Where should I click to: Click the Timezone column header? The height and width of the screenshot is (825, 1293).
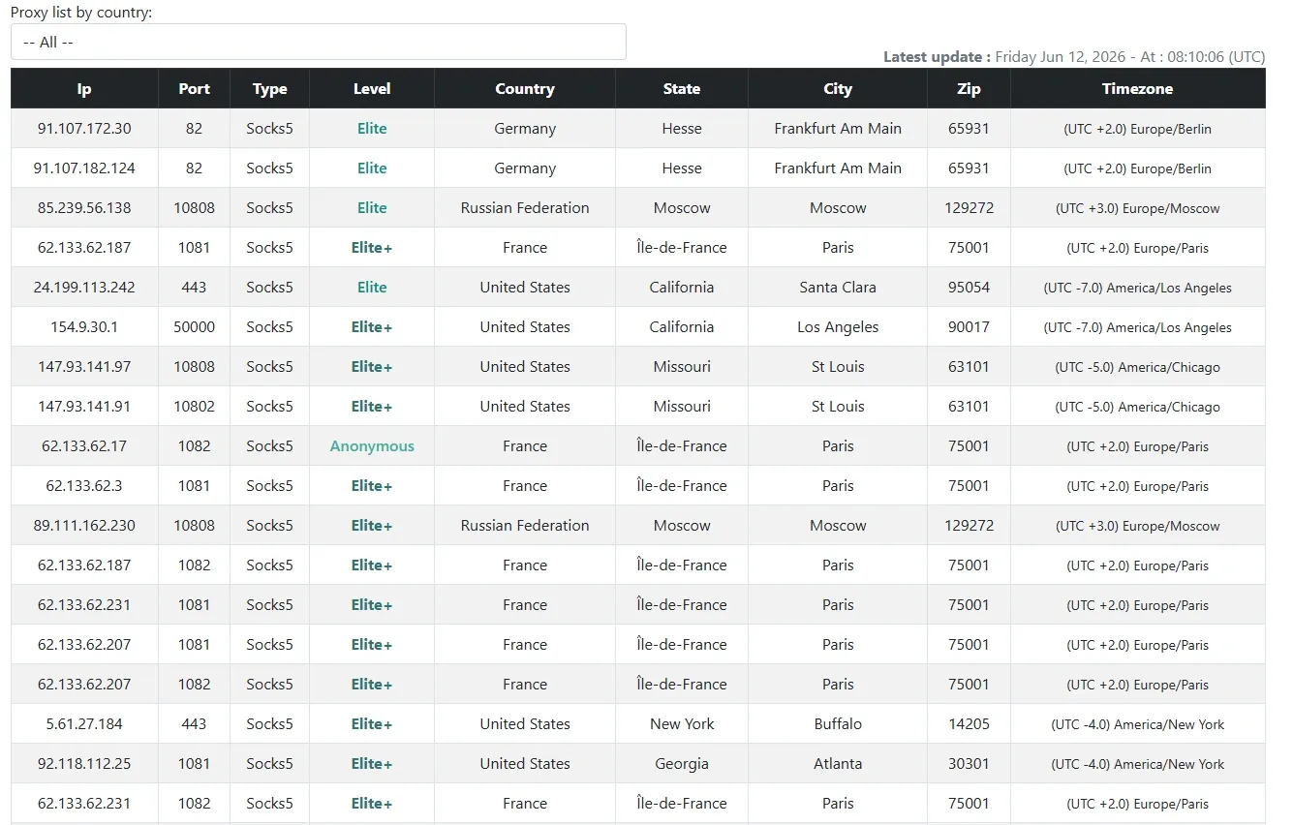(1137, 88)
